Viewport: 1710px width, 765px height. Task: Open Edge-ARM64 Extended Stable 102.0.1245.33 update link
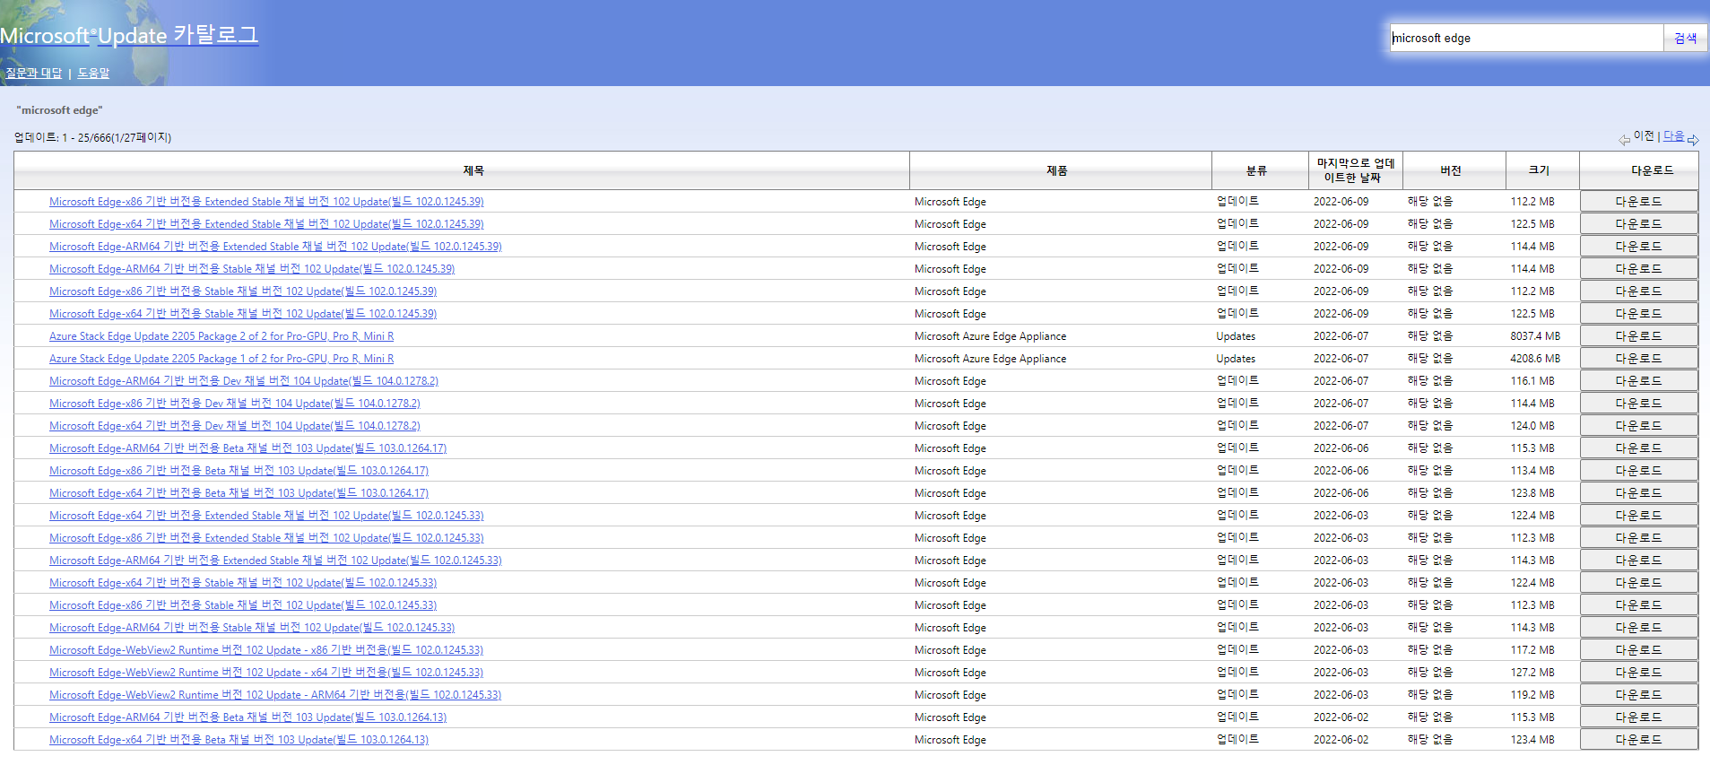tap(275, 561)
